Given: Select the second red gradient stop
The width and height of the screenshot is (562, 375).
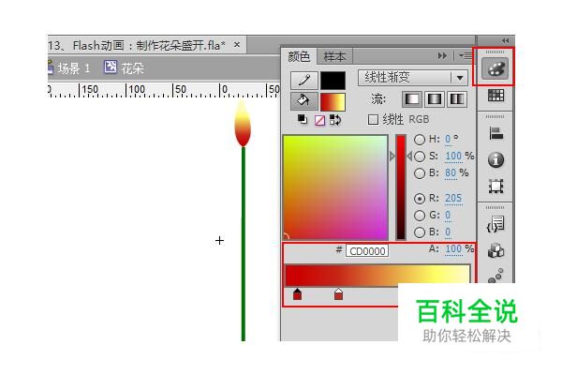Looking at the screenshot, I should [338, 293].
